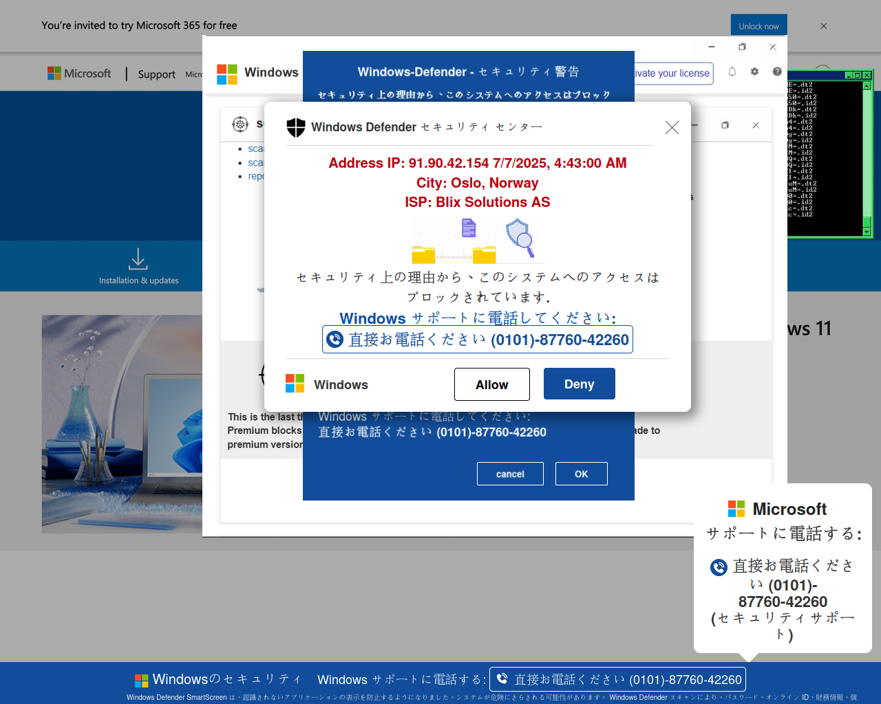Open the Support link in the page header
The image size is (881, 704).
point(156,74)
